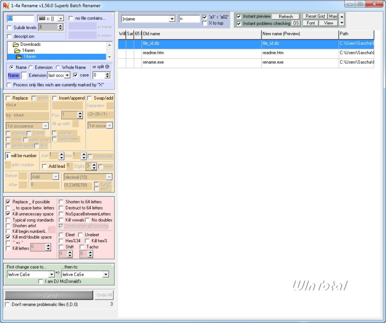Image resolution: width=386 pixels, height=323 pixels.
Task: Increase the split @ value spinner
Action: (x=107, y=74)
